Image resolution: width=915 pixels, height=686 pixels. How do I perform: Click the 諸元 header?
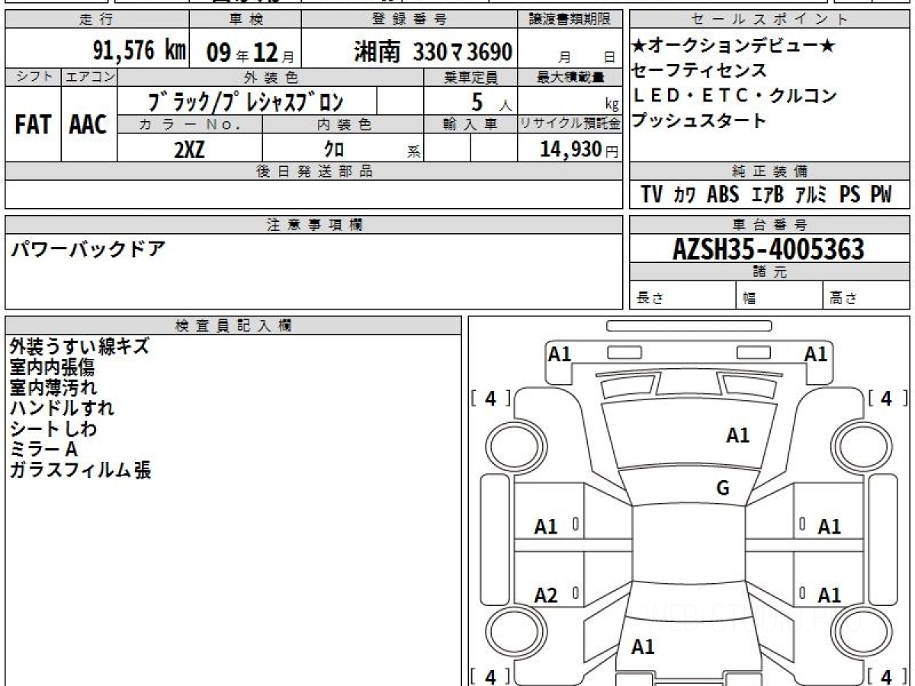click(769, 272)
